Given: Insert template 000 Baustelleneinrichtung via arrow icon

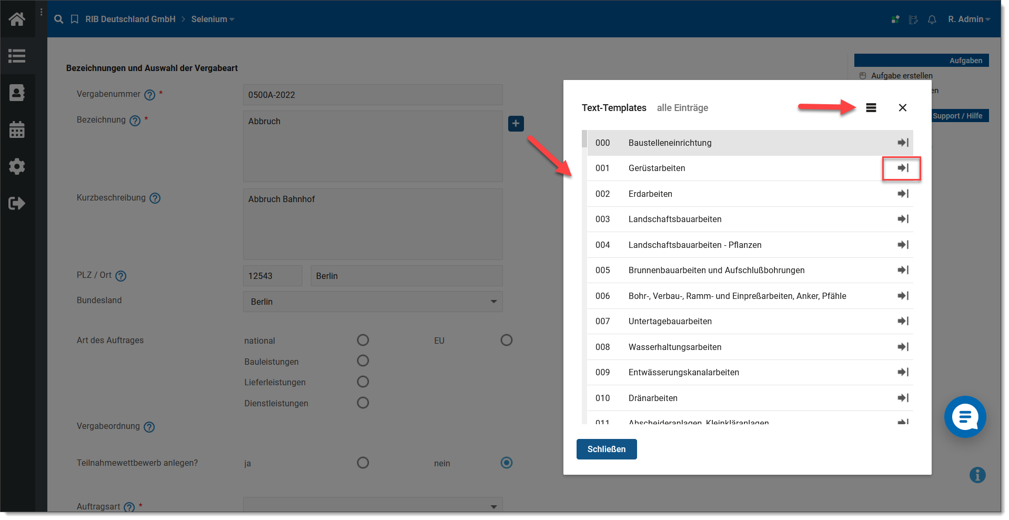Looking at the screenshot, I should (903, 143).
